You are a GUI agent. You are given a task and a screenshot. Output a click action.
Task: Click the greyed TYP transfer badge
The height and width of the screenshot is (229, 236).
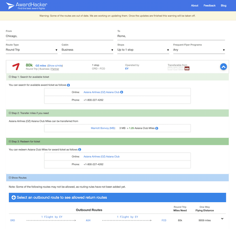point(181,69)
